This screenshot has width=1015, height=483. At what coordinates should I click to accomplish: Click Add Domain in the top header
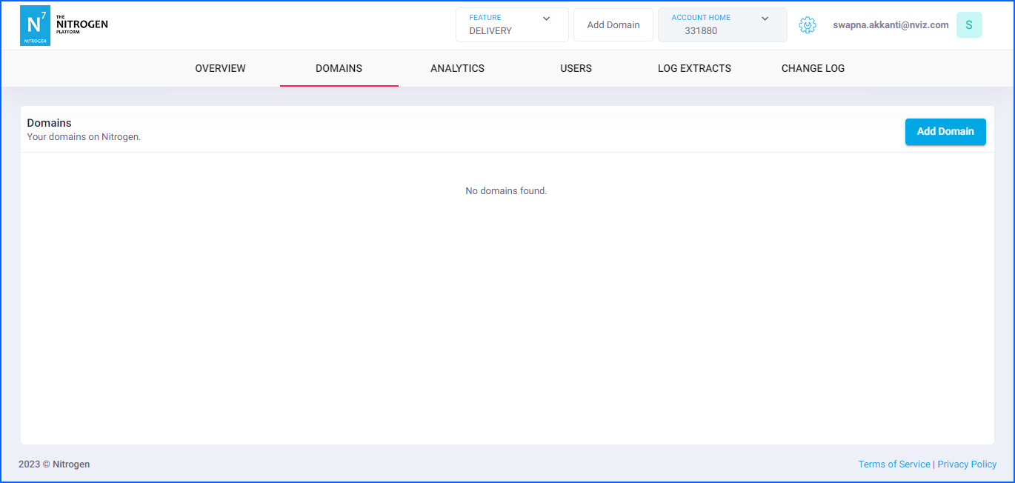(613, 25)
